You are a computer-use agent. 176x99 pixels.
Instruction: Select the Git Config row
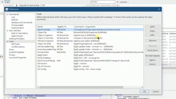[x=90, y=69]
